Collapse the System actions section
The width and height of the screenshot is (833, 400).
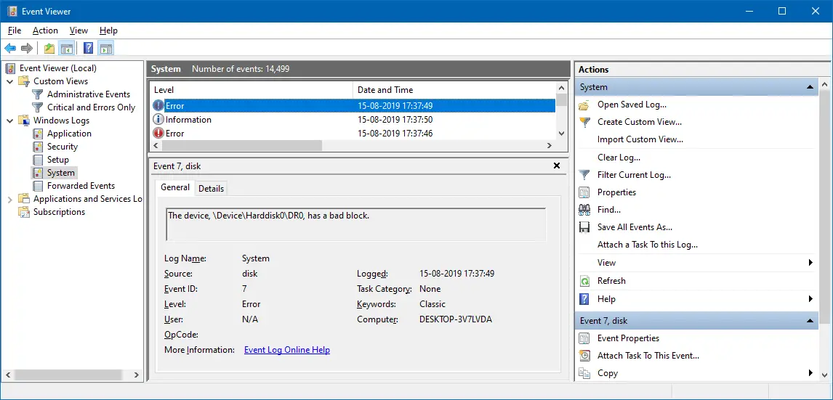[x=810, y=87]
